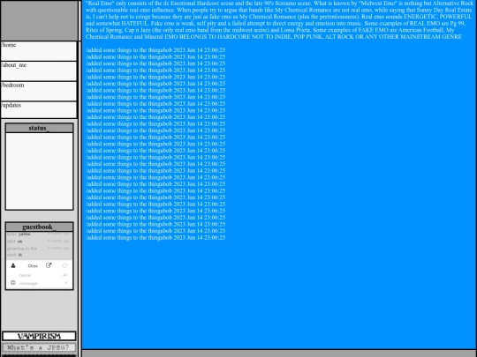Click the last "/added some things" log line
Image resolution: width=477 pixels, height=357 pixels.
pos(155,237)
